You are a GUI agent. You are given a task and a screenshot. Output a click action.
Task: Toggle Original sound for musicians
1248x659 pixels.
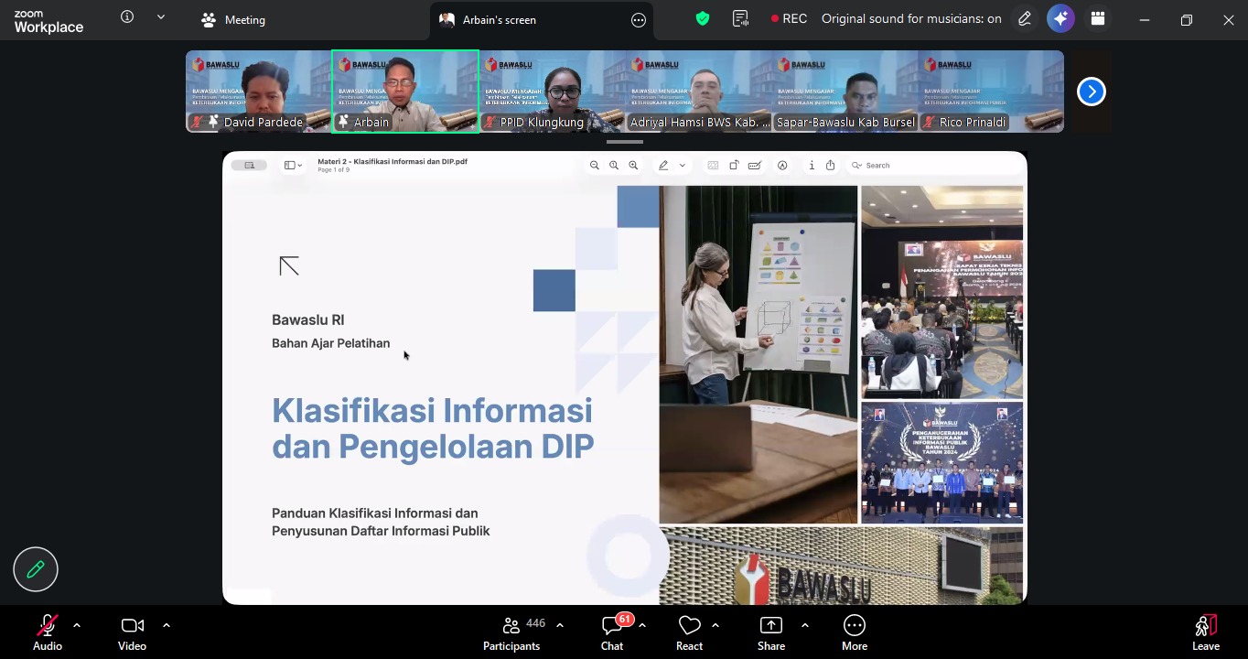pos(911,18)
